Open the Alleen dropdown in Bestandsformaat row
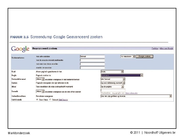Viewport: 184px width, 138px height. click(x=40, y=79)
